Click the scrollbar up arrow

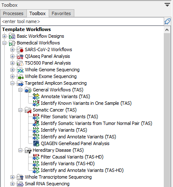pos(167,30)
